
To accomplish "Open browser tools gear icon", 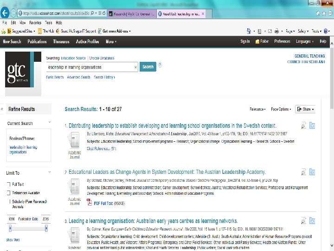I will (x=330, y=13).
